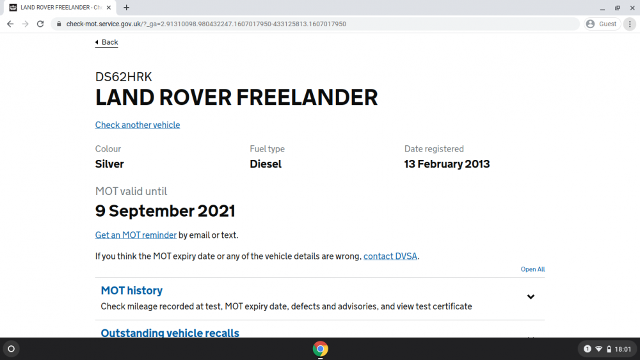Click the padlock site security icon
Viewport: 640px width, 360px height.
click(59, 24)
